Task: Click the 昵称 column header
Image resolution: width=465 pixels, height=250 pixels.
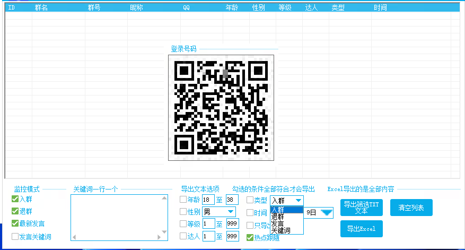Action: click(136, 8)
